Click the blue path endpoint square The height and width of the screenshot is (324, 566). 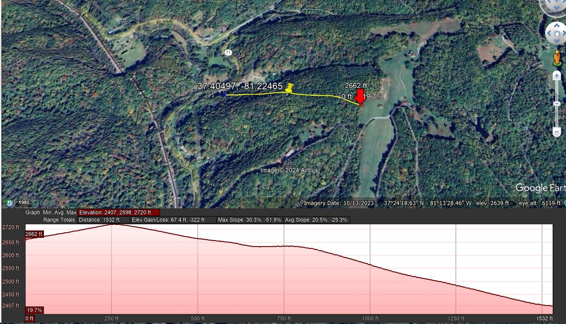[224, 95]
